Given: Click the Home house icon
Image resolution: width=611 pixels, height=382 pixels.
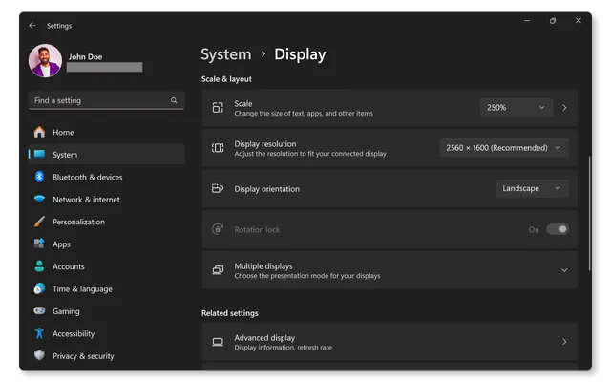Looking at the screenshot, I should pyautogui.click(x=39, y=132).
